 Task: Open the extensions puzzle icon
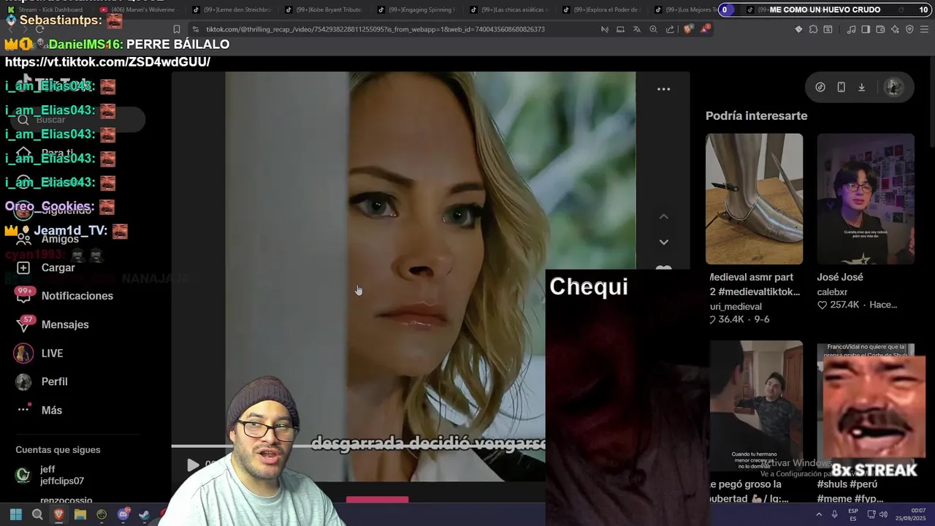coord(813,29)
